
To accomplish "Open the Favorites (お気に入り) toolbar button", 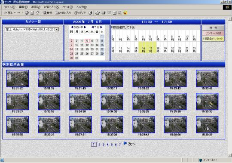I will coord(63,13).
